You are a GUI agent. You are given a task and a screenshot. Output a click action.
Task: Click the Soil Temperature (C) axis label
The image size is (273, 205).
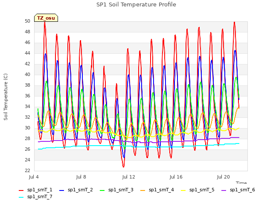pos(6,97)
